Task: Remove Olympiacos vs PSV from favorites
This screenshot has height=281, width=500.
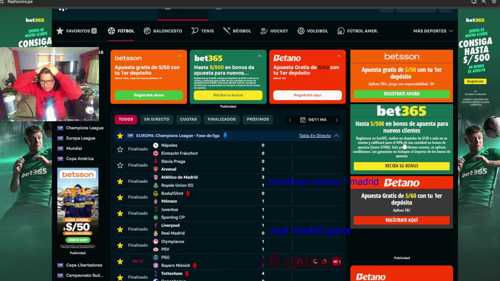Action: point(120,245)
